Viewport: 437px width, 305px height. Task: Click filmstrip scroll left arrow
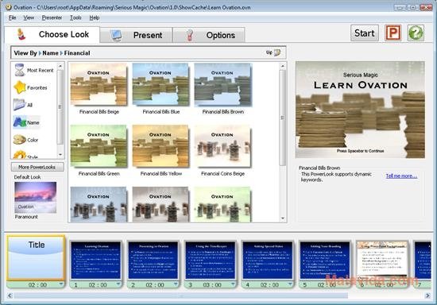click(x=10, y=295)
